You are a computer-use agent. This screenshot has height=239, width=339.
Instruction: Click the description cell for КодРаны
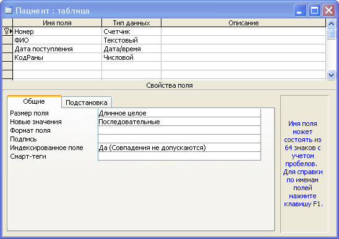[x=244, y=57]
